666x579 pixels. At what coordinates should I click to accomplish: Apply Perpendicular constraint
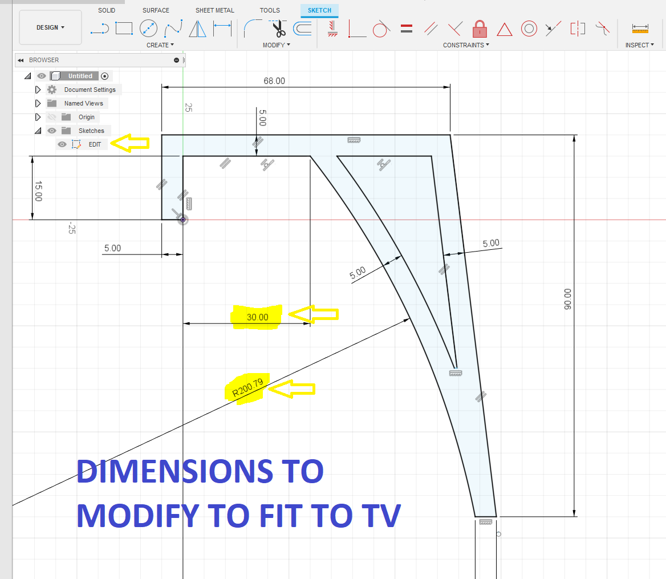pos(455,29)
